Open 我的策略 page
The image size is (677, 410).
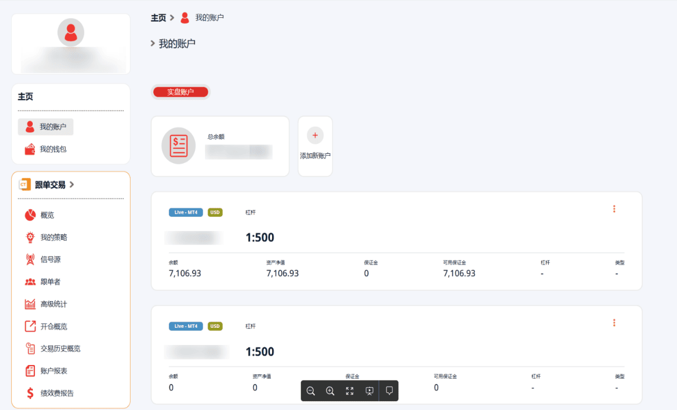click(x=53, y=237)
